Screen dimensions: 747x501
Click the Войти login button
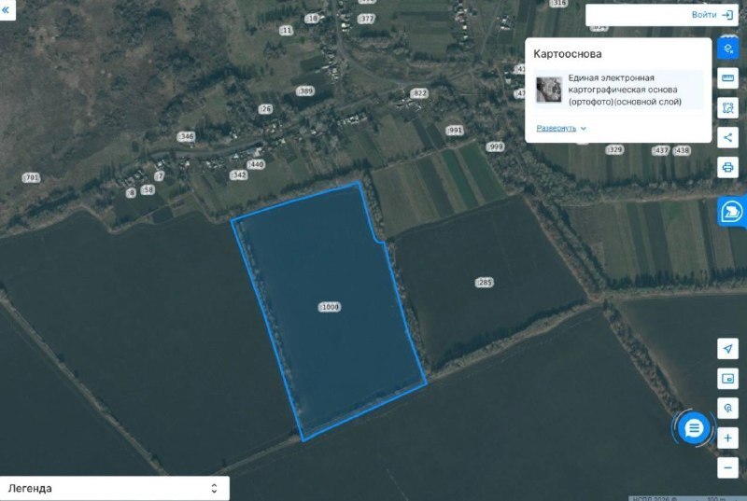(x=712, y=15)
